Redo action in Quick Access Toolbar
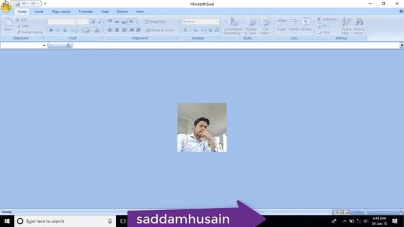This screenshot has width=404, height=227. (33, 4)
